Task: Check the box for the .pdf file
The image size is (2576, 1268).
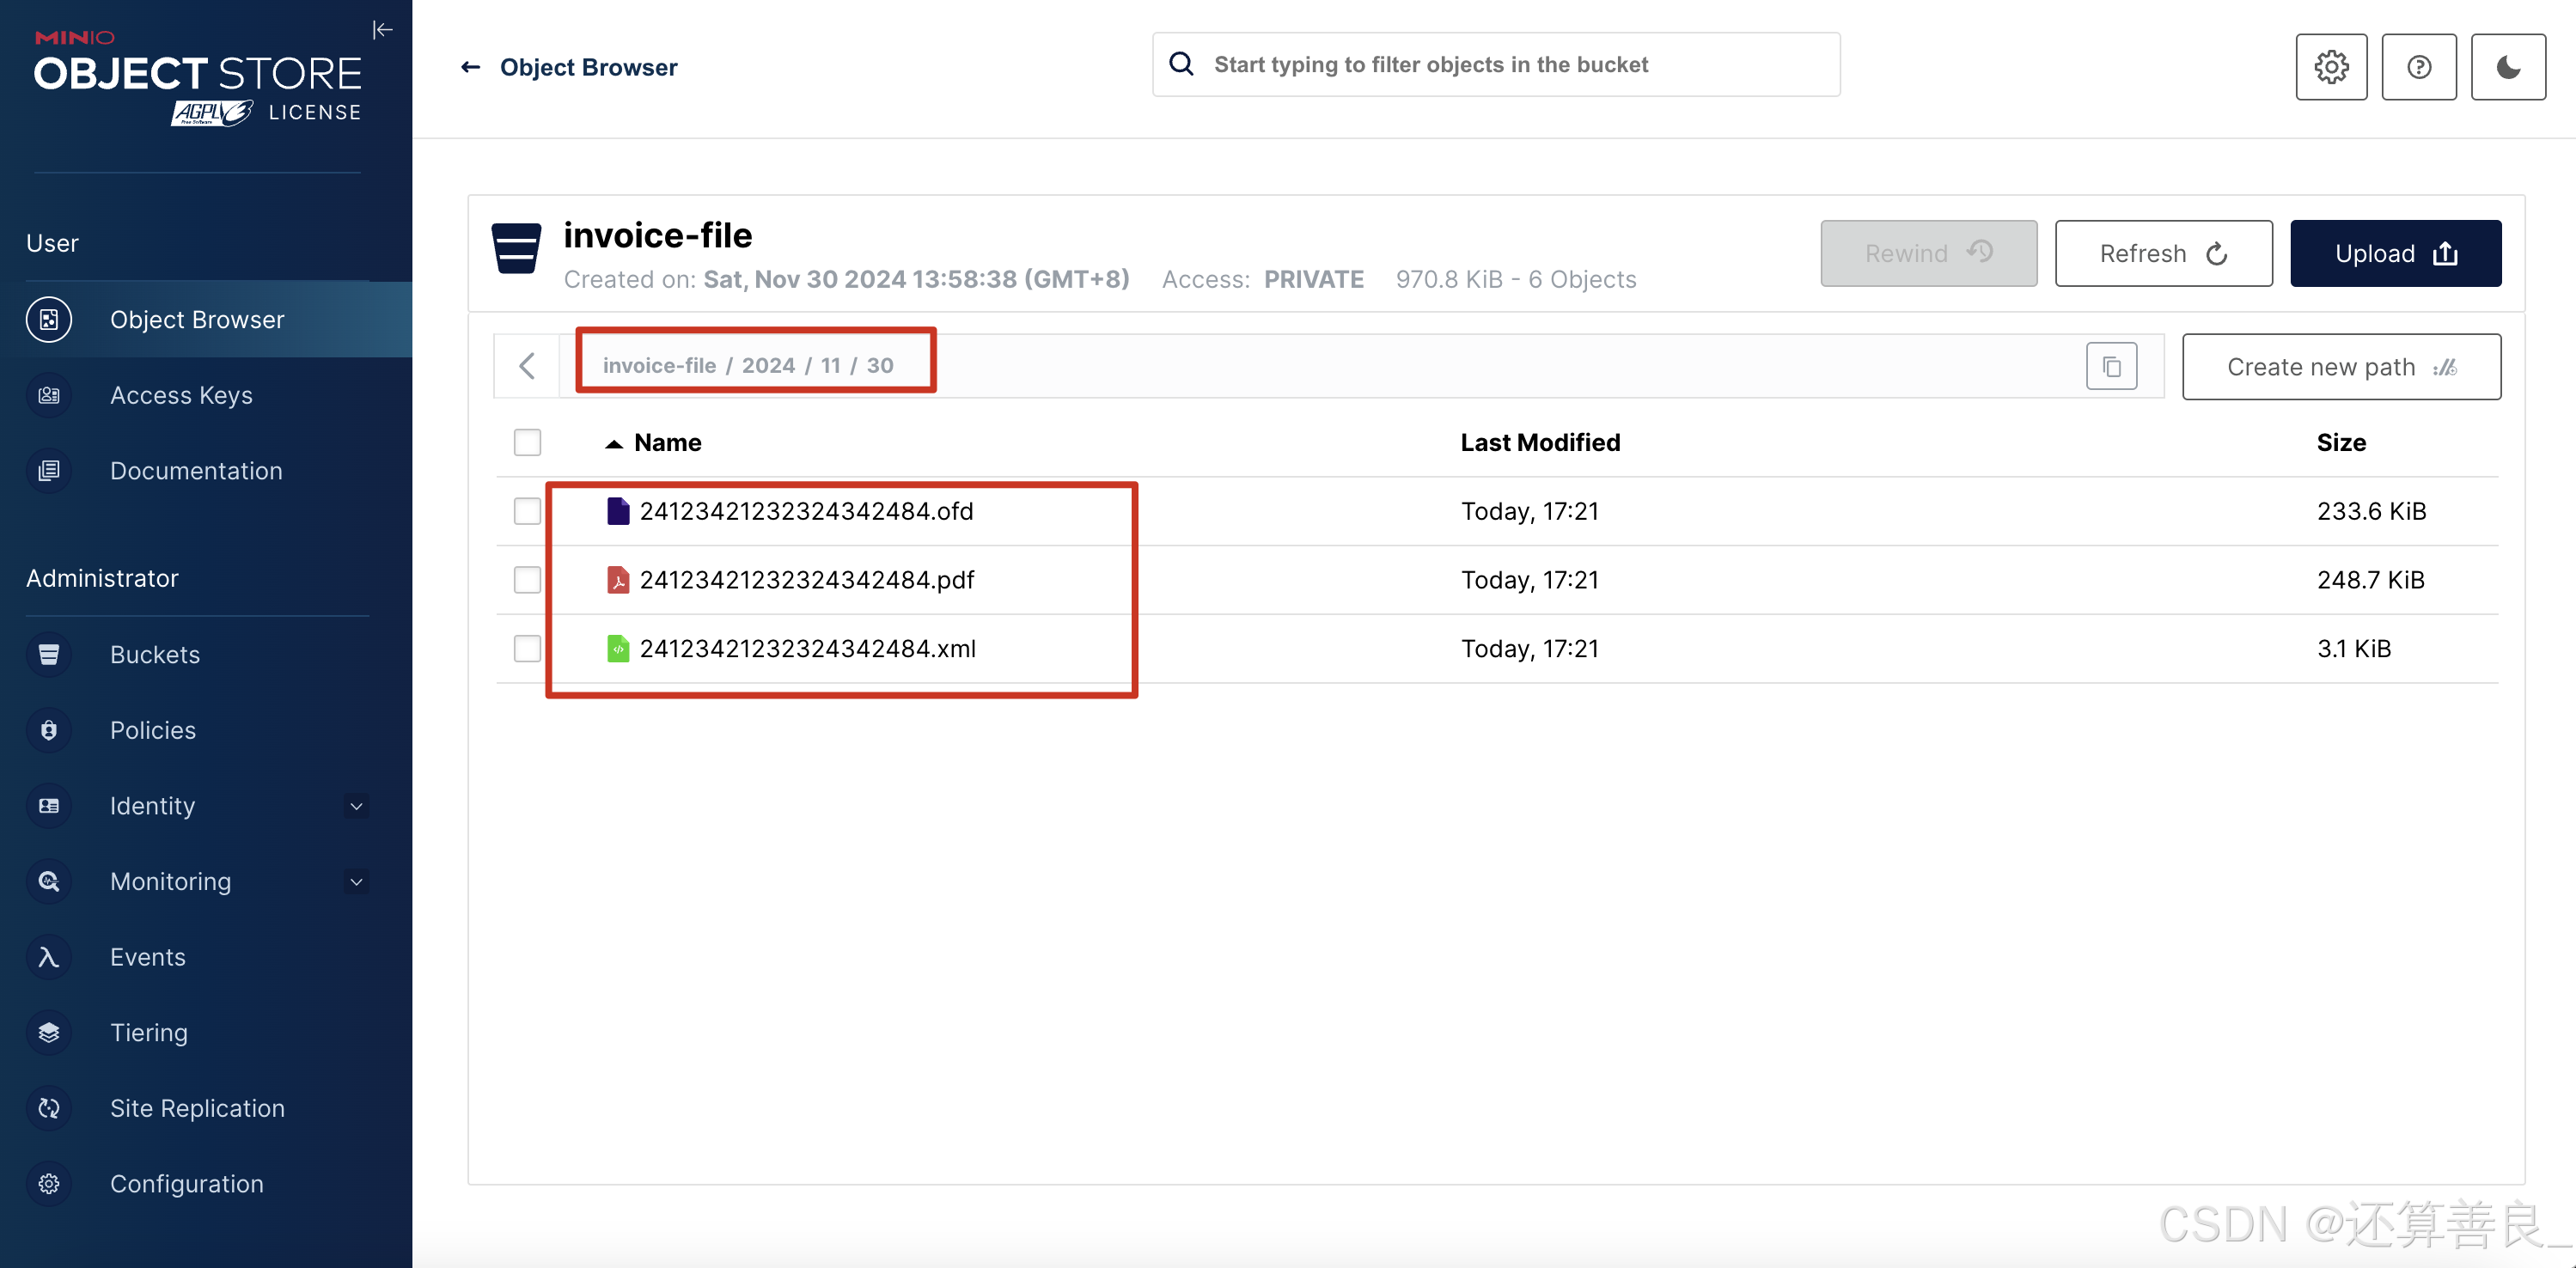Action: (527, 580)
